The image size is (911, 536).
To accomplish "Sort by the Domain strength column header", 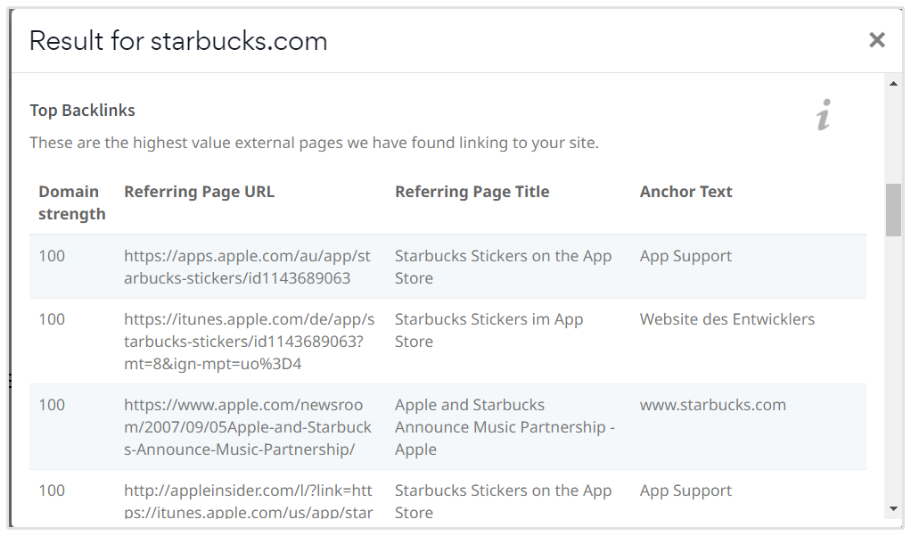I will [x=68, y=202].
